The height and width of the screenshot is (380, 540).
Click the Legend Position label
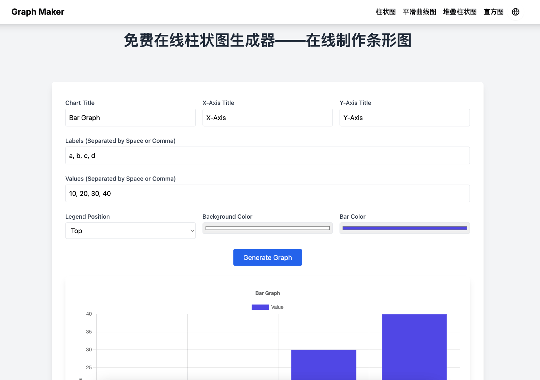tap(87, 217)
